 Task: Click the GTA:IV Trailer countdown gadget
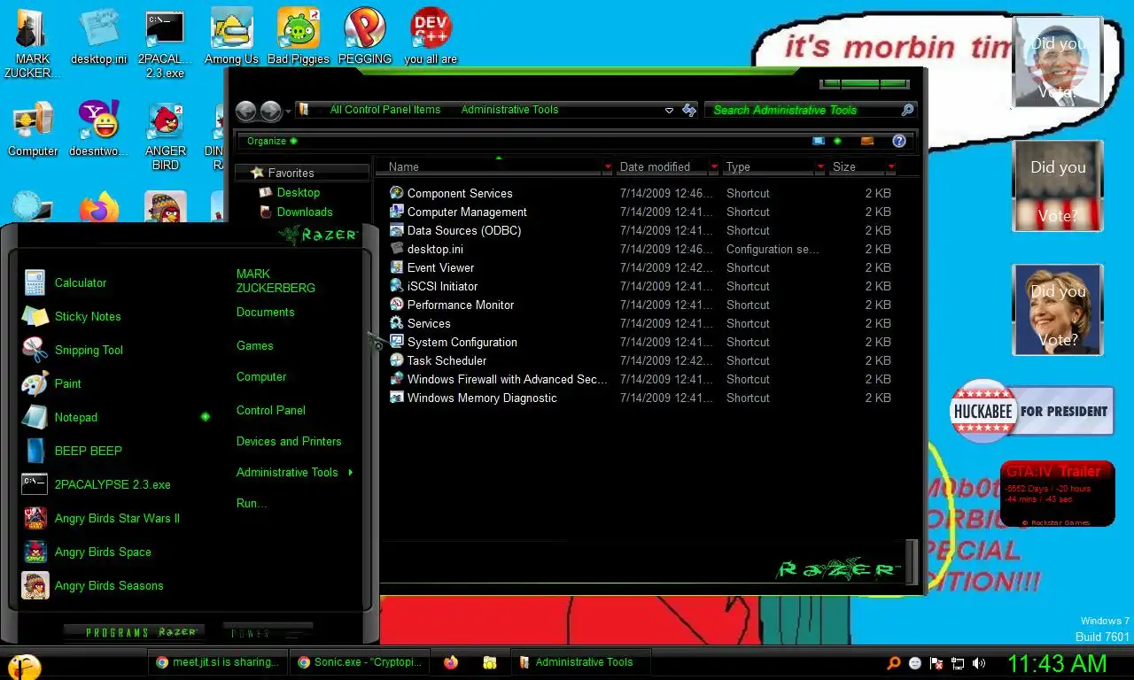click(1058, 494)
